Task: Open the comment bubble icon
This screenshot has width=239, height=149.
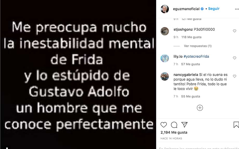Action: click(174, 125)
